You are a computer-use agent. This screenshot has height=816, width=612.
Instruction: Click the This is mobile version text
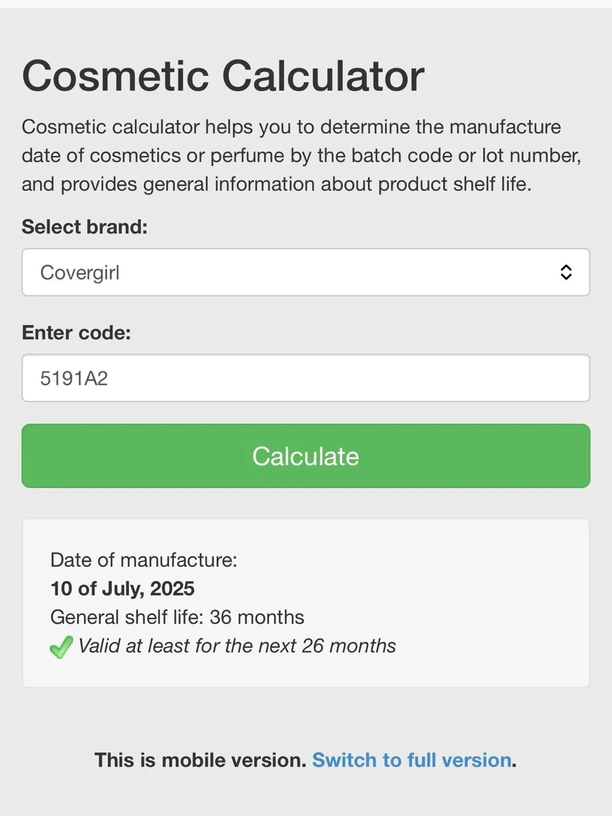[200, 760]
